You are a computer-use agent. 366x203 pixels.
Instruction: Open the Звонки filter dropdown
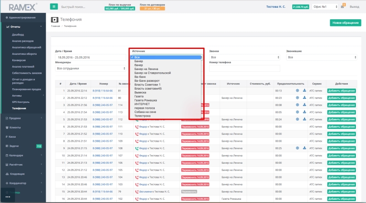coord(244,57)
